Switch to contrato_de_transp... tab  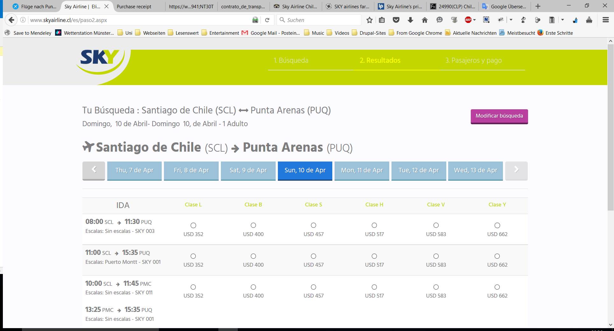click(243, 6)
